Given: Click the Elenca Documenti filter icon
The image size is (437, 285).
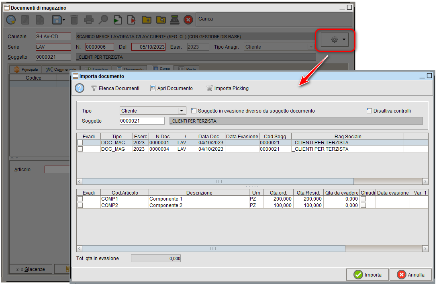Looking at the screenshot, I should (94, 88).
